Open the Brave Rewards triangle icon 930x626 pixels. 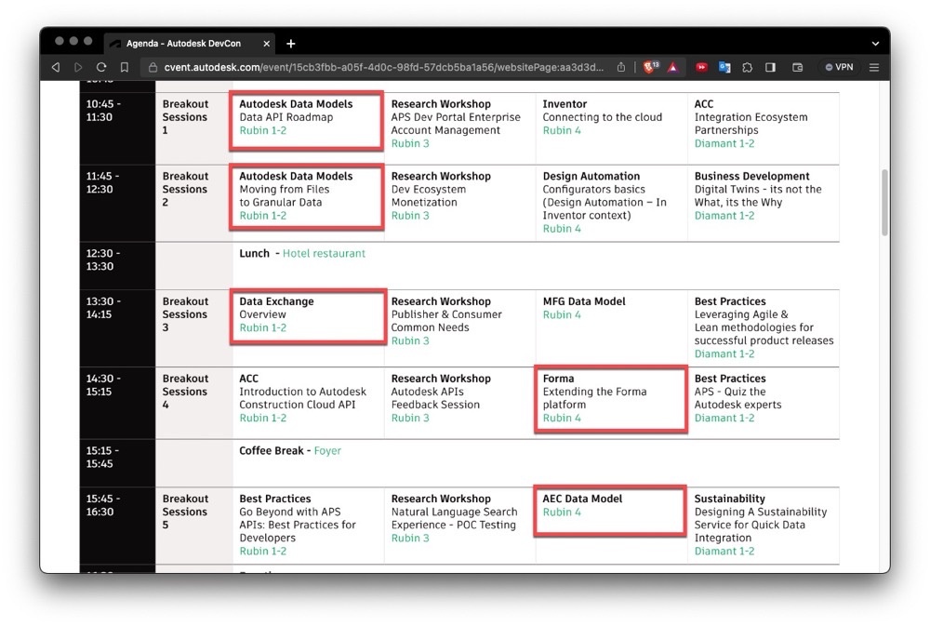click(672, 67)
